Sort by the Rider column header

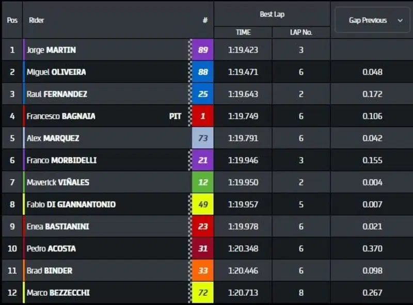[36, 20]
